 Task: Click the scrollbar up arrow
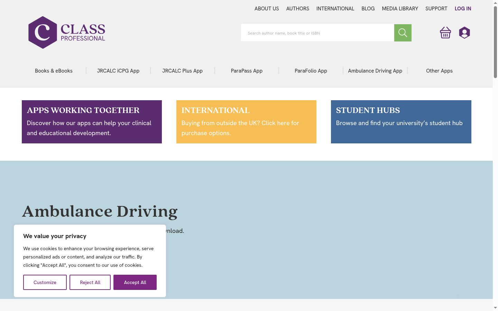495,3
